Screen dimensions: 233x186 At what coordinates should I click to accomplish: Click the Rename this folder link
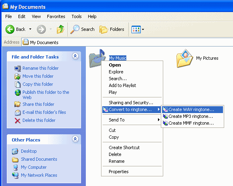[41, 68]
